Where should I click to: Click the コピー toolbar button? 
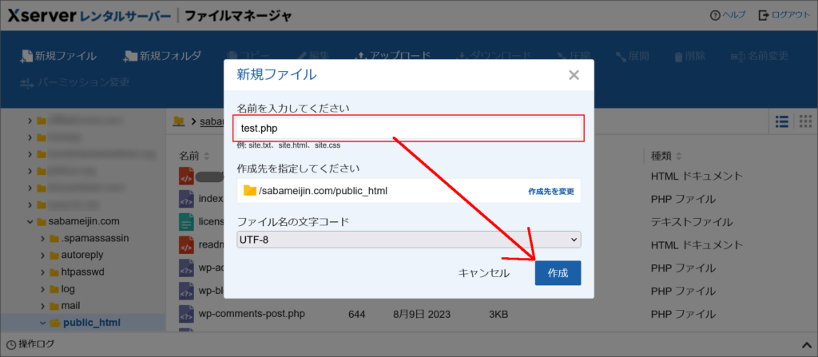tap(248, 57)
